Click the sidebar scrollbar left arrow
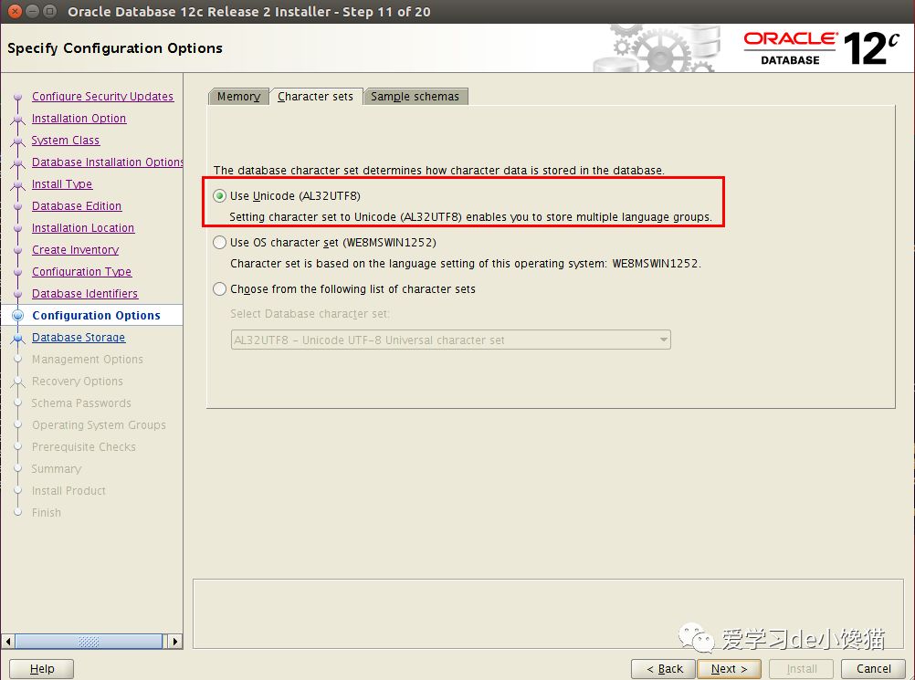Image resolution: width=915 pixels, height=680 pixels. 8,642
